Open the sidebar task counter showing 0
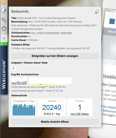 point(4,39)
